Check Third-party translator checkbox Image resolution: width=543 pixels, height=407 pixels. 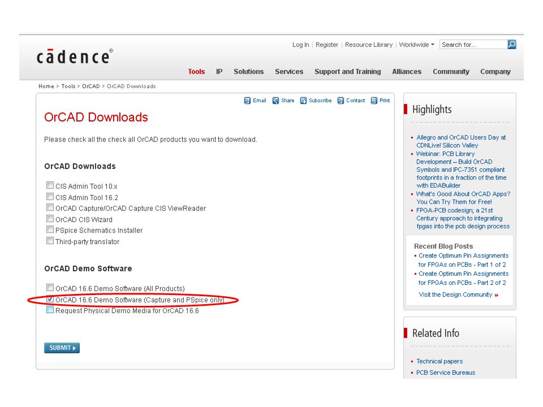click(x=50, y=241)
